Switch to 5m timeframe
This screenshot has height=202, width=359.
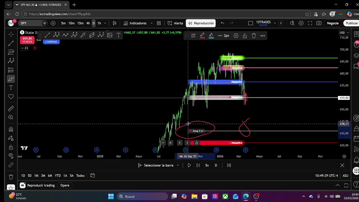63,23
